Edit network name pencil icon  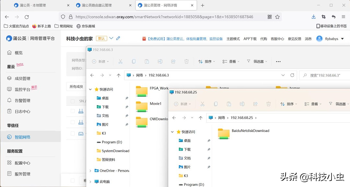tap(118, 38)
